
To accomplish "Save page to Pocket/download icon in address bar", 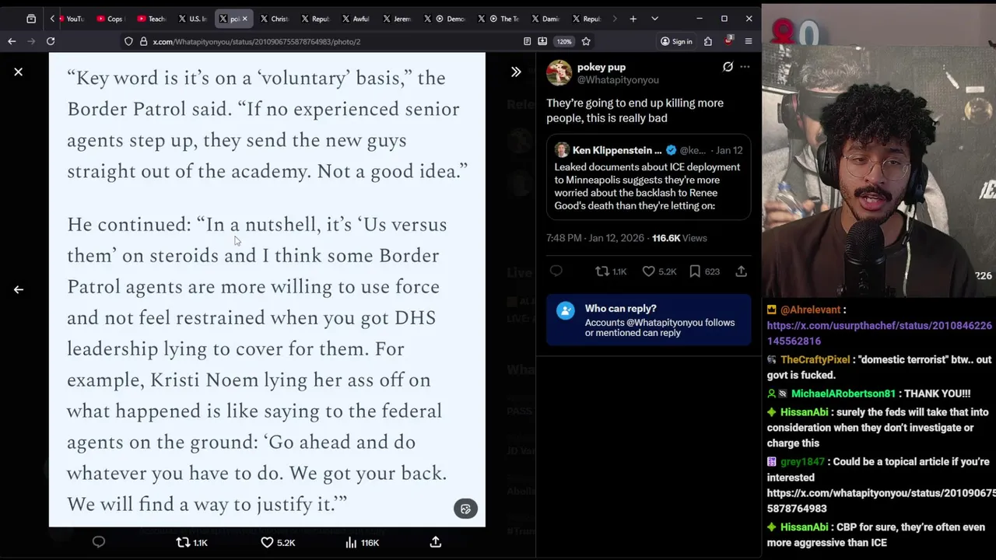I will [542, 41].
